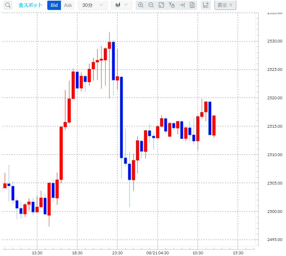Click the 2495.00 price axis label
The height and width of the screenshot is (256, 286).
pos(275,240)
